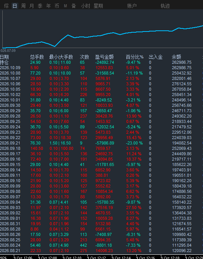The height and width of the screenshot is (259, 203).
Task: Select the 2026.09.09 date row
Action: (x=10, y=186)
